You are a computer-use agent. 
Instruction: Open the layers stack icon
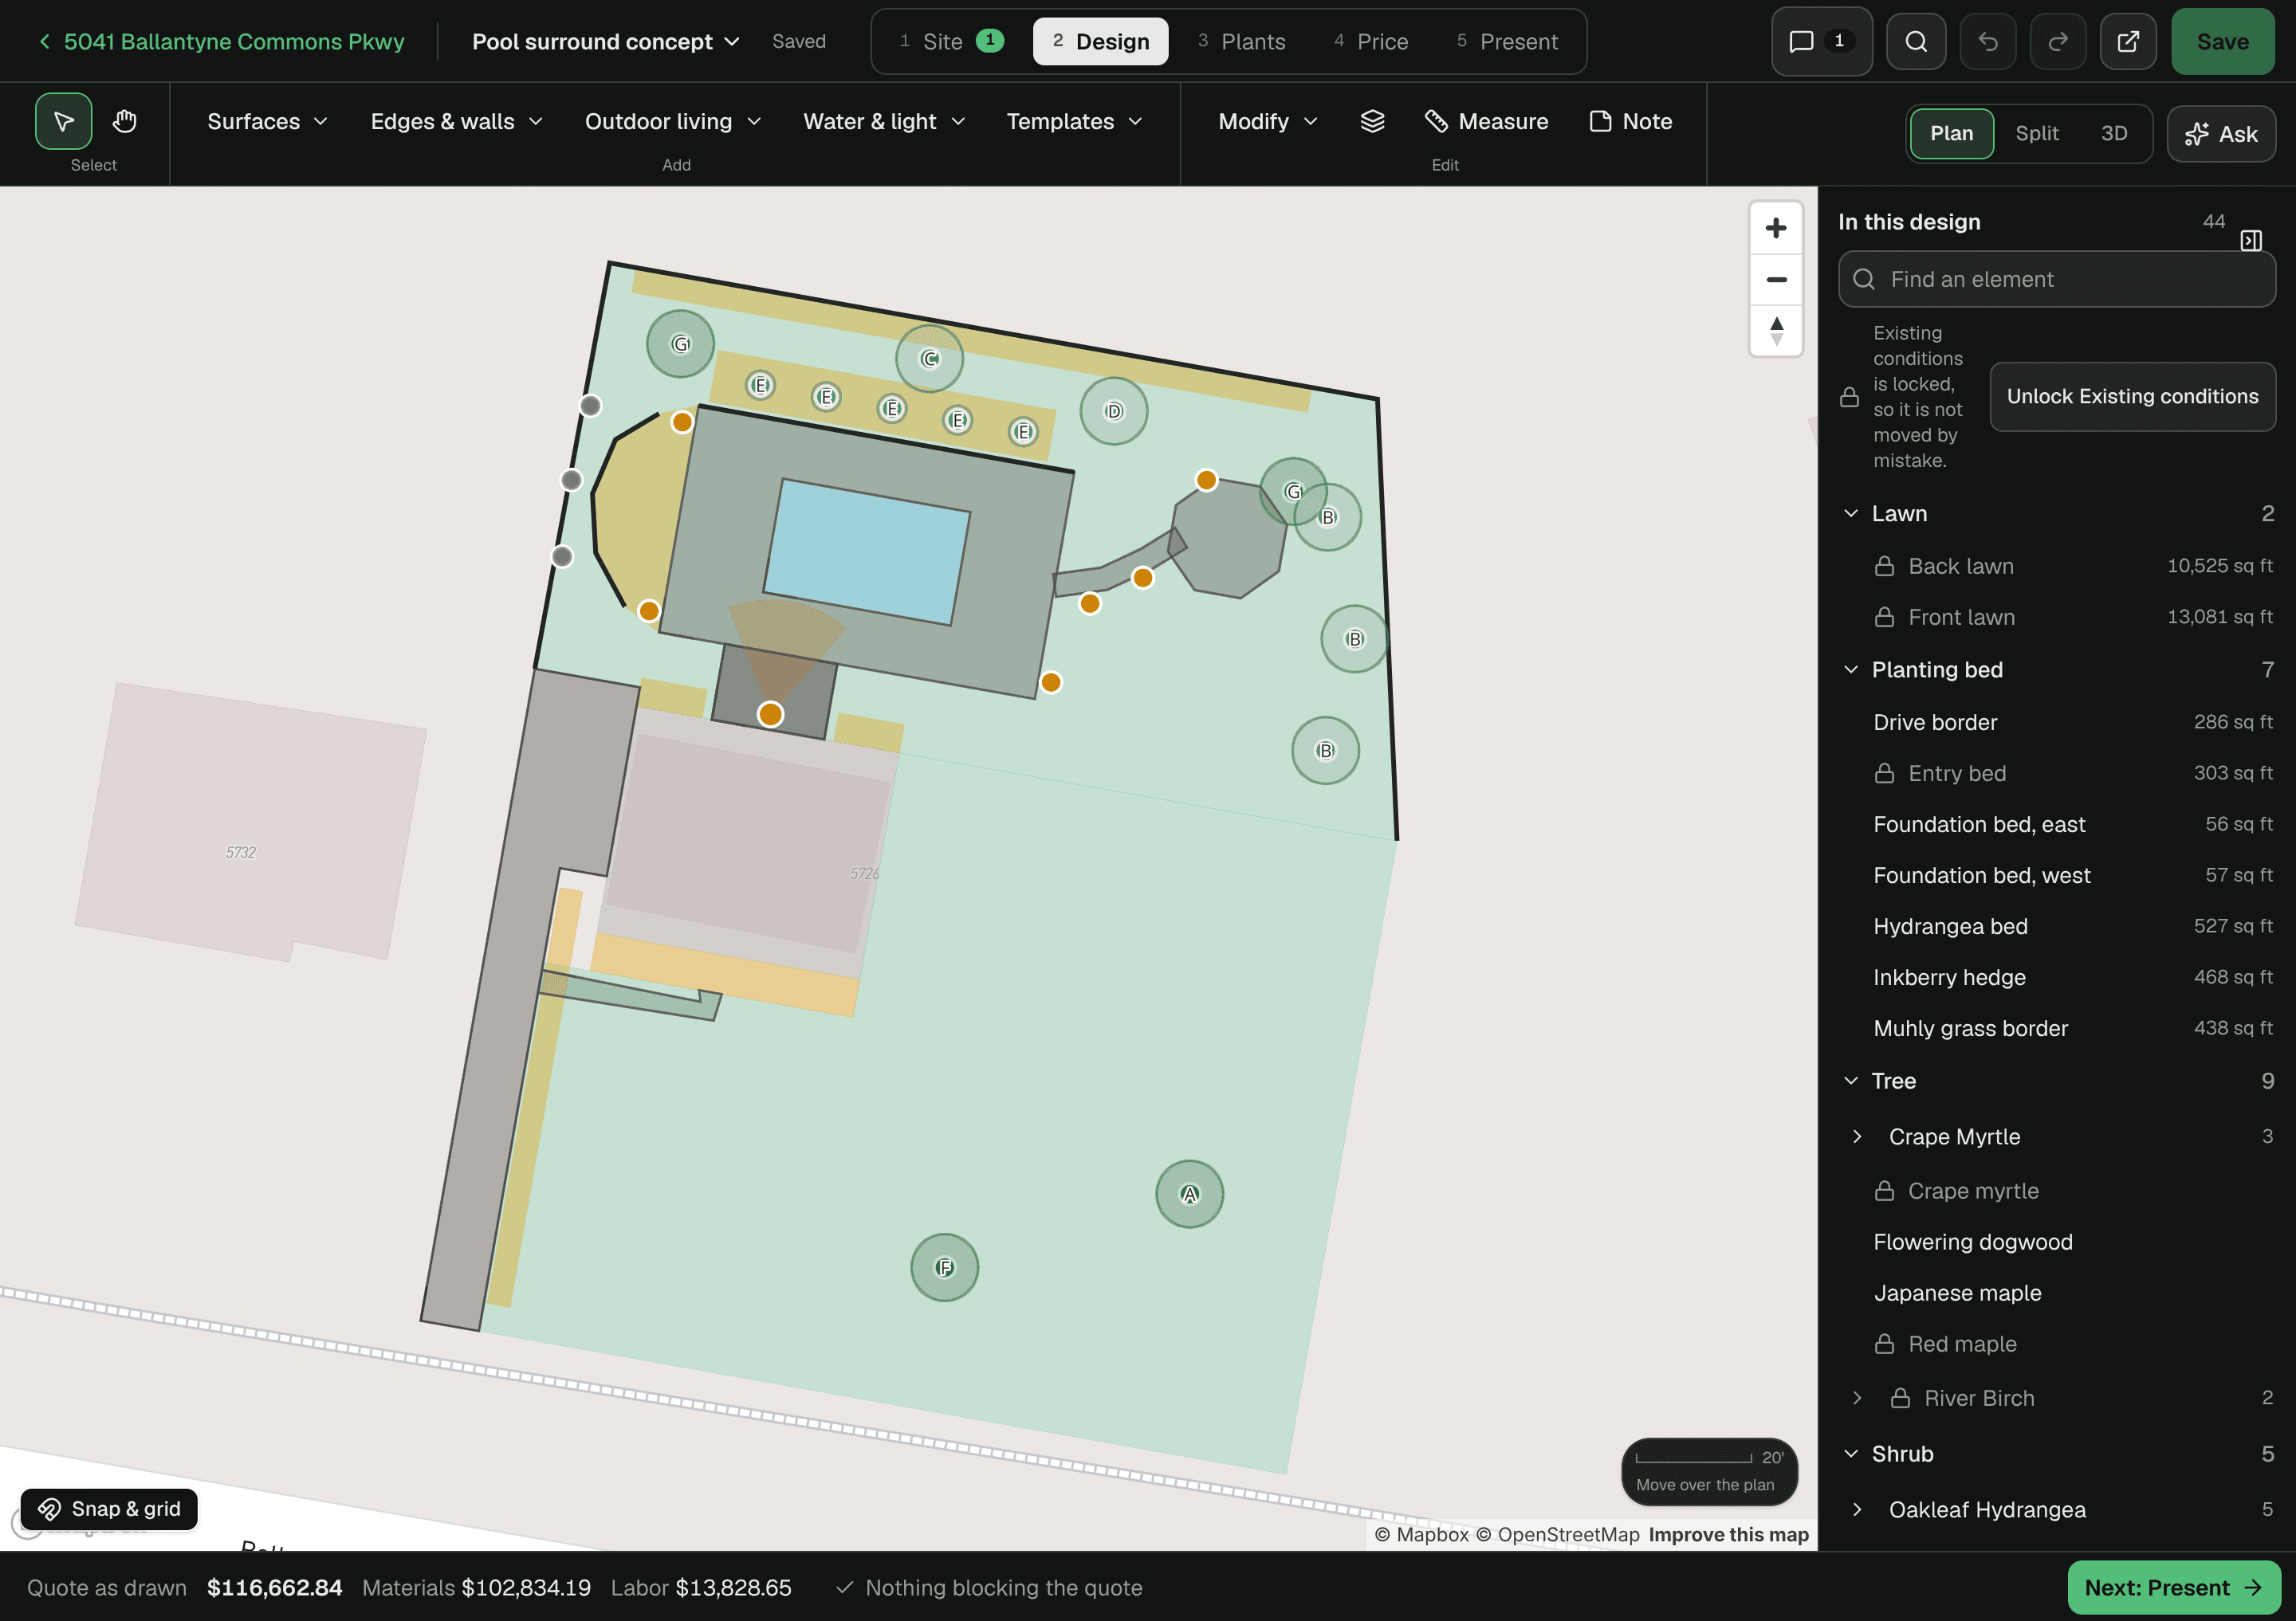[x=1372, y=121]
